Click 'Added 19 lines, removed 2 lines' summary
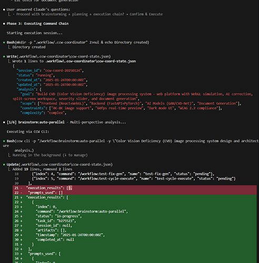 [x=42, y=169]
